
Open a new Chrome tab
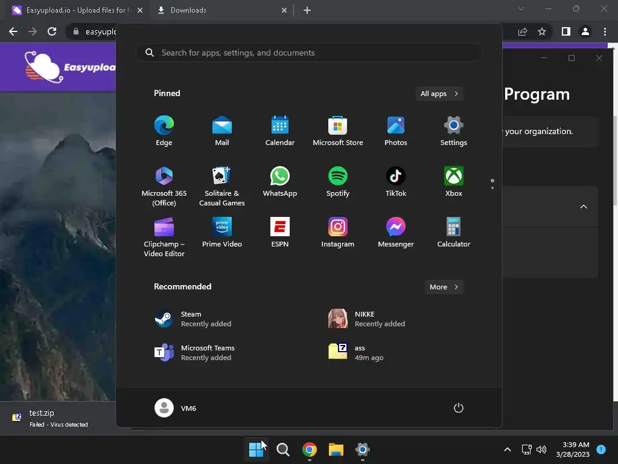click(307, 10)
